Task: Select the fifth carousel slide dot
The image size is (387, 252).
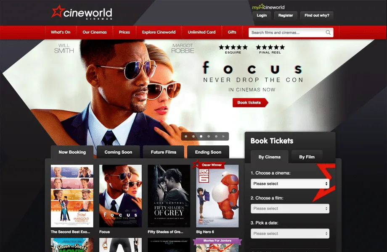Action: pyautogui.click(x=216, y=136)
